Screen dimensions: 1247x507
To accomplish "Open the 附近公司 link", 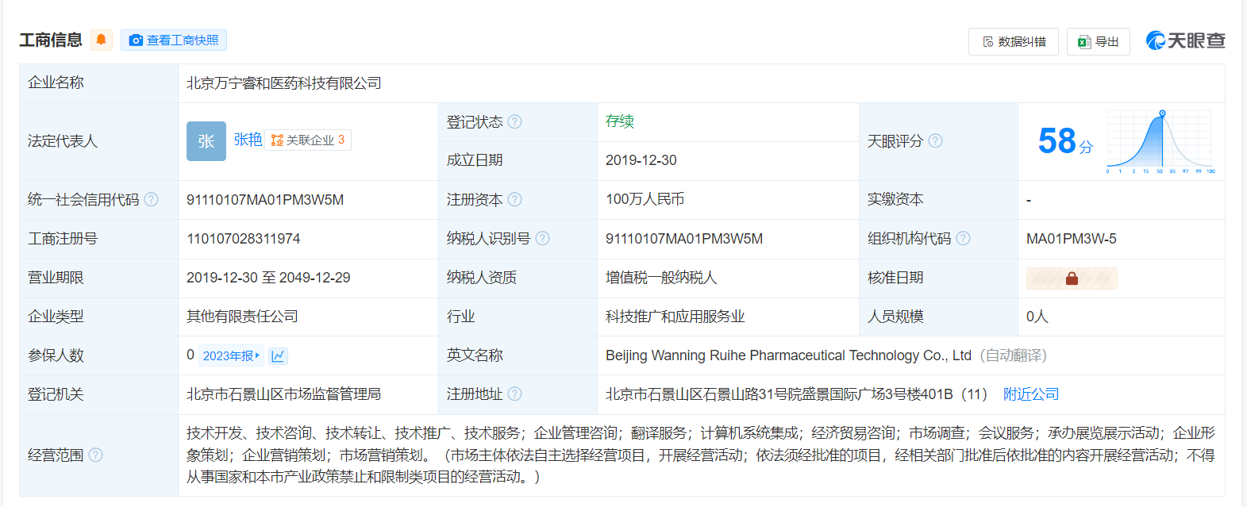I will [x=1031, y=394].
